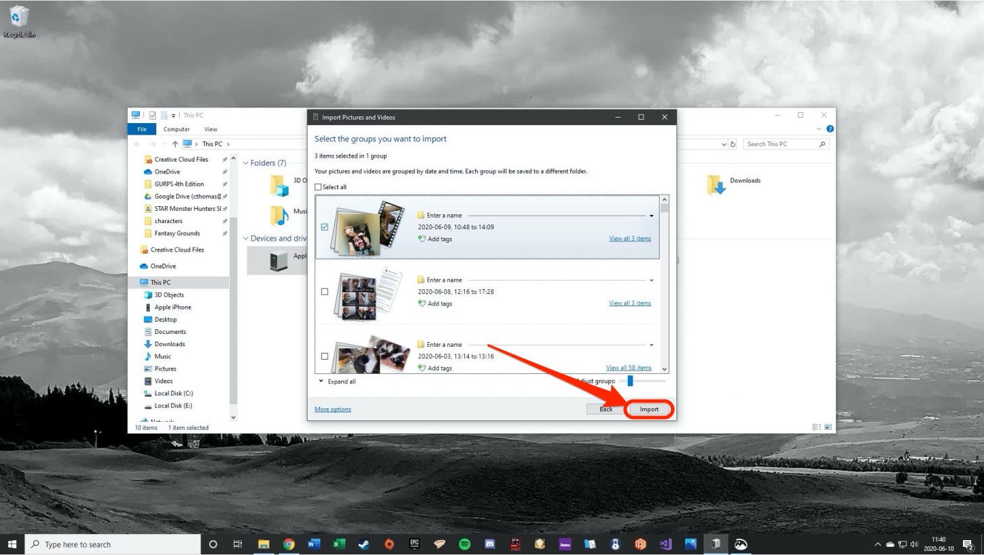Collapse the Folders (7) section
984x555 pixels.
click(245, 163)
